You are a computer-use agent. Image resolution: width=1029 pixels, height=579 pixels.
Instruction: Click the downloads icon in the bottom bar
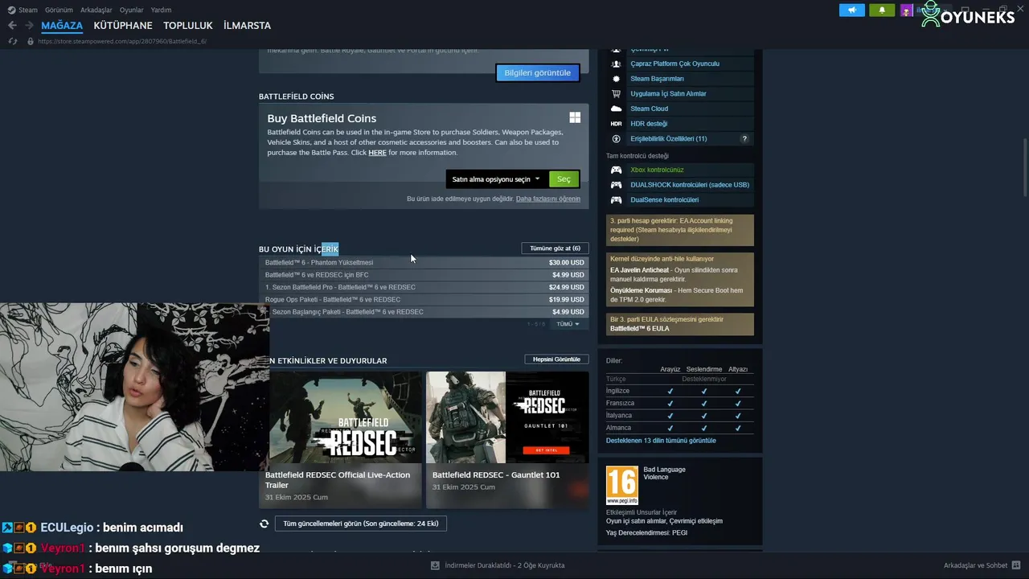click(x=435, y=565)
